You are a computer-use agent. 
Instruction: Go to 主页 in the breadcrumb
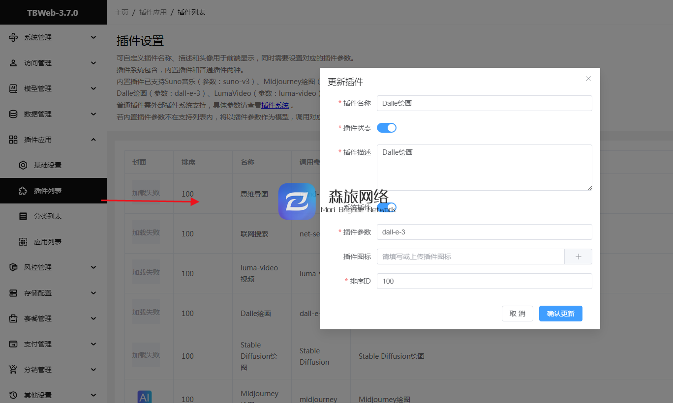(x=122, y=12)
